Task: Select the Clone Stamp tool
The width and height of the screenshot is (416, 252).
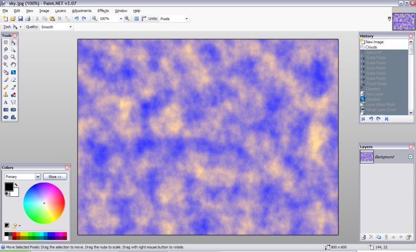Action: (x=6, y=95)
